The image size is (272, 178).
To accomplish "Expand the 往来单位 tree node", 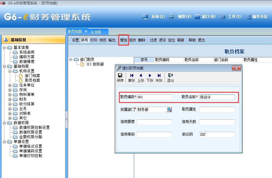I will click(10, 85).
